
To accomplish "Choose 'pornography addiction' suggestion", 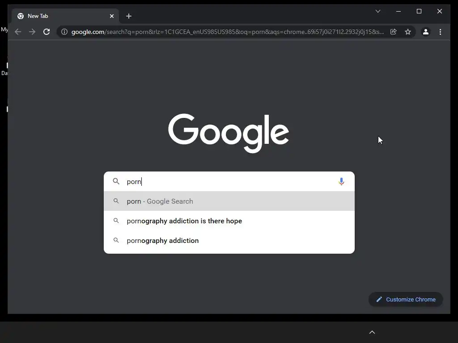I will (x=229, y=240).
